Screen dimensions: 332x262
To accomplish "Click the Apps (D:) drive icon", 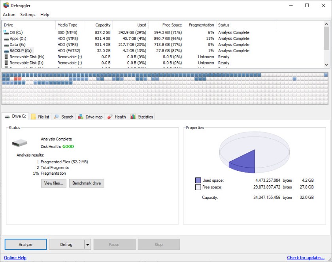I will tap(6, 39).
